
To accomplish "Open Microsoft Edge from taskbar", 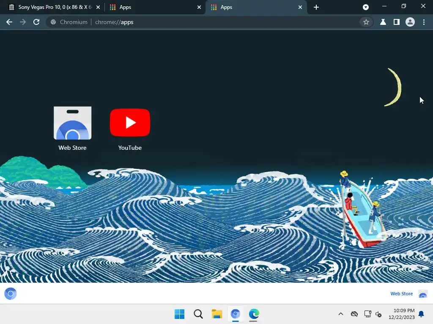I will [254, 314].
